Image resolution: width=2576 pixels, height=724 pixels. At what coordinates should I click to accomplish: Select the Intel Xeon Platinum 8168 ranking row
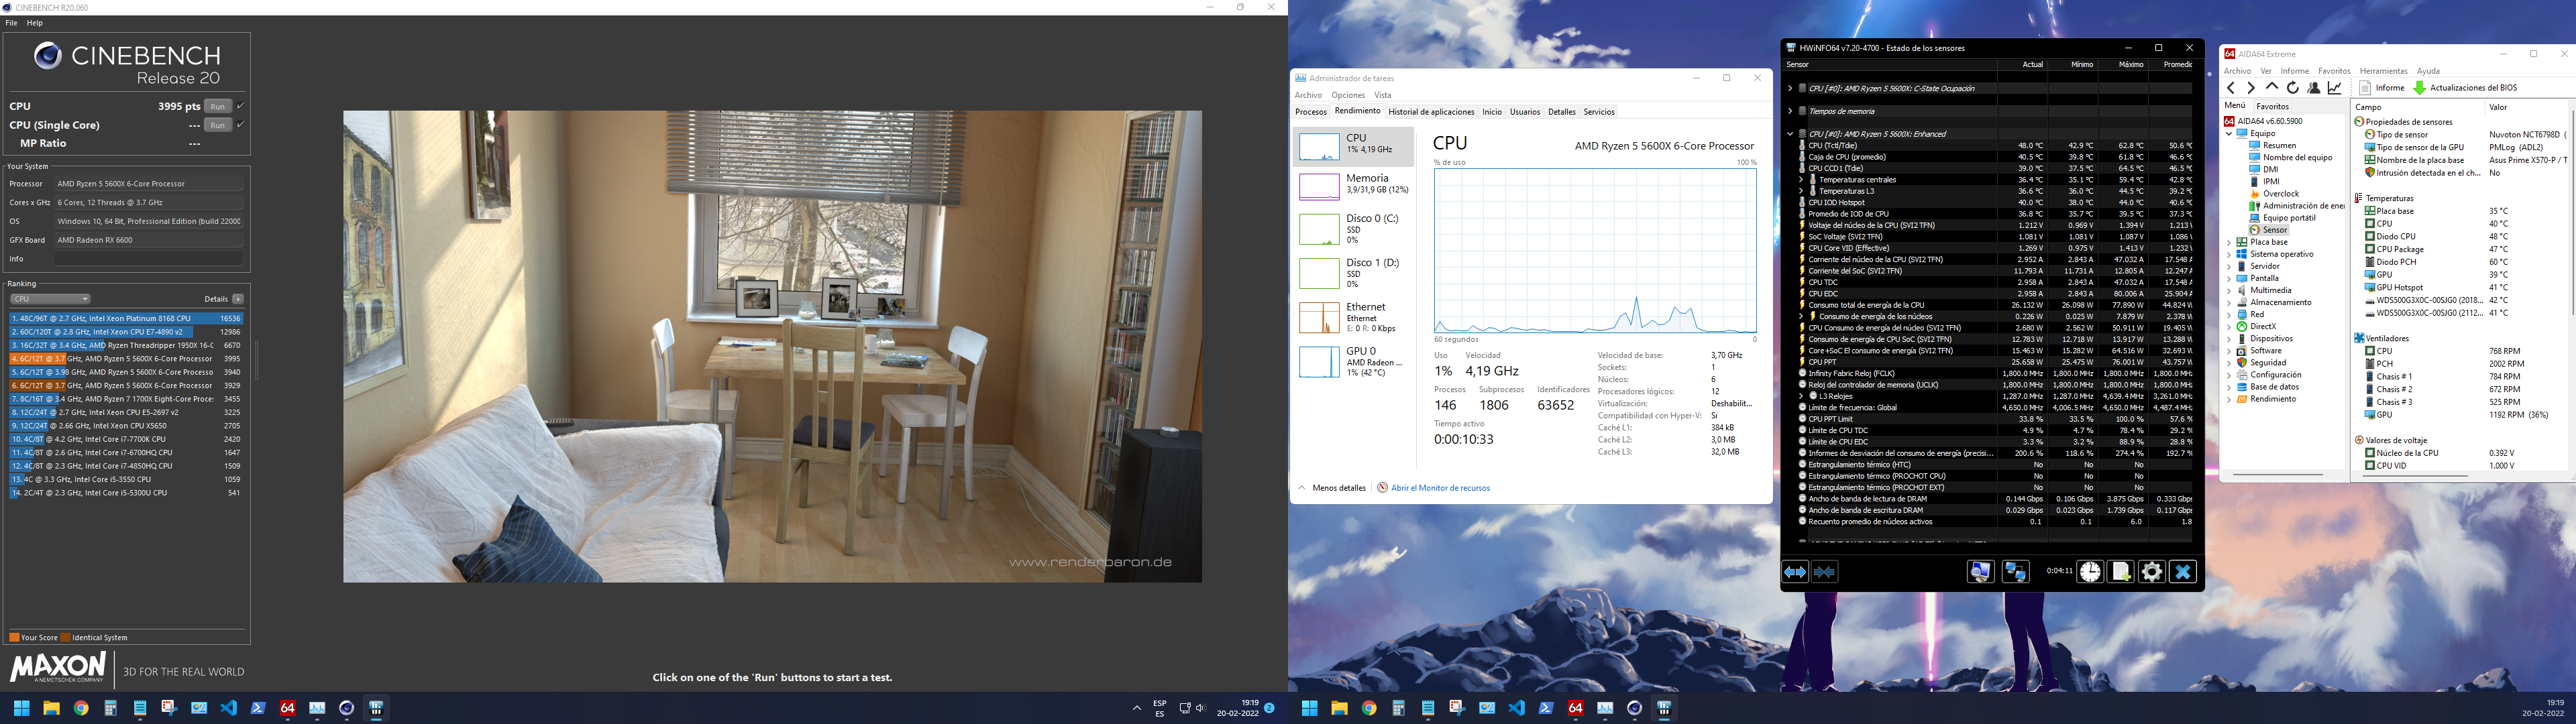126,318
